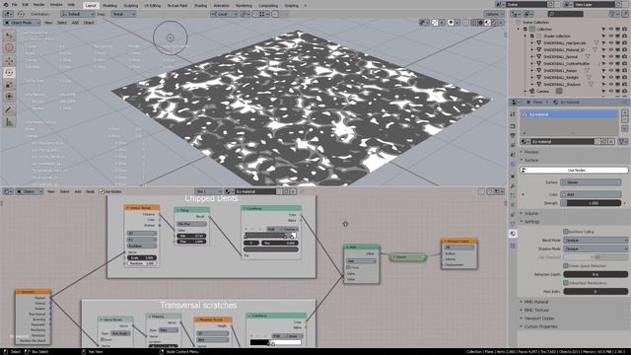Click the SHADERBALL_Normal mesh icon in outliner
The width and height of the screenshot is (631, 355).
tap(538, 57)
